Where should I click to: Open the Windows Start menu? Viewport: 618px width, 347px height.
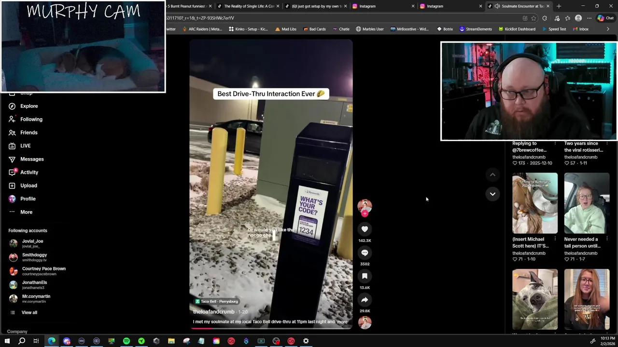tap(7, 341)
